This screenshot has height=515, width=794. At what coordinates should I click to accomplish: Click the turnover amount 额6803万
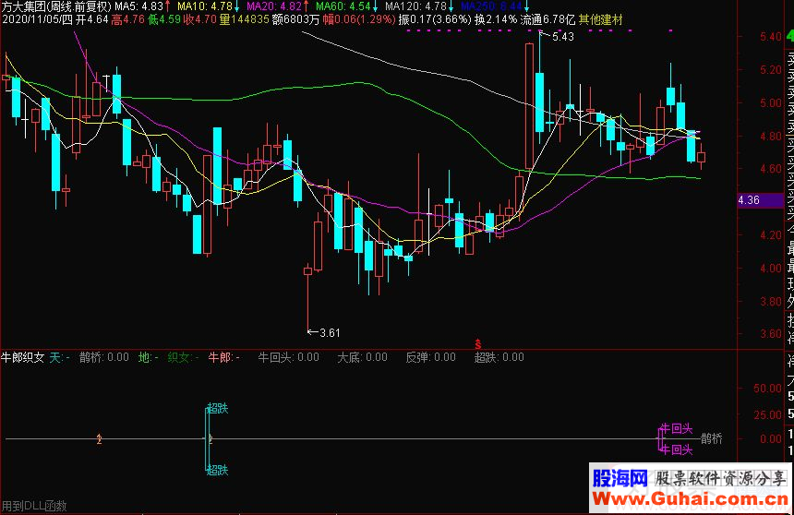tap(295, 19)
